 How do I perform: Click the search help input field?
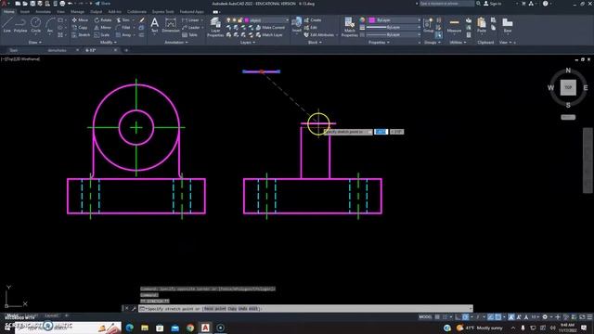coord(446,4)
